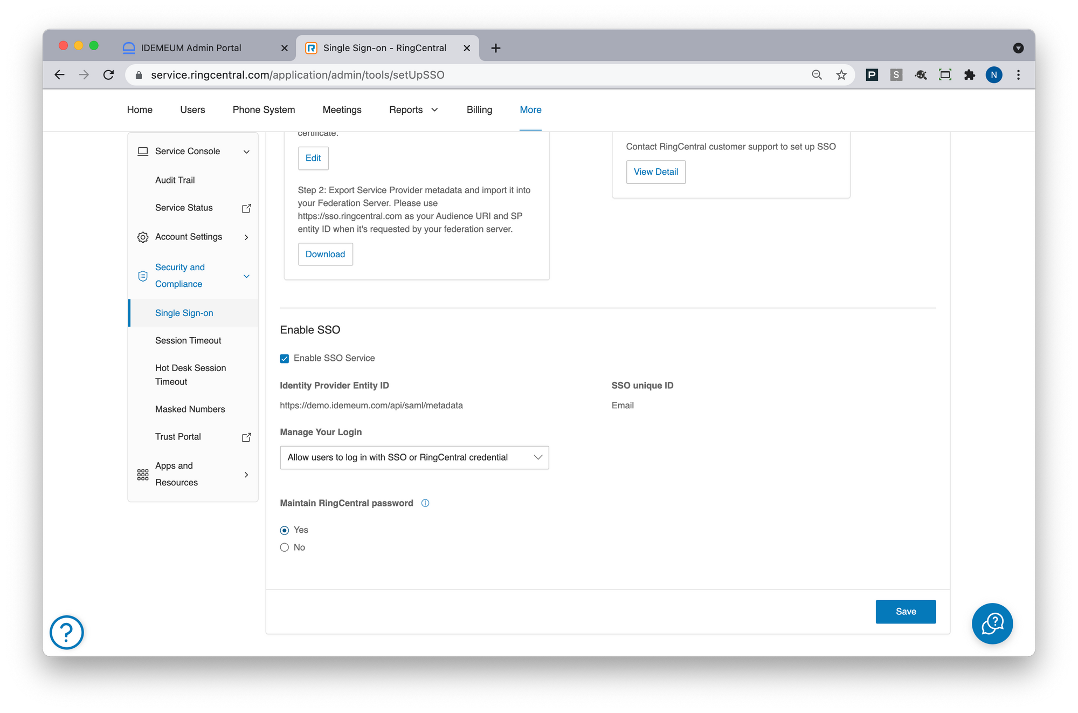
Task: Click the browser back arrow
Action: click(x=59, y=75)
